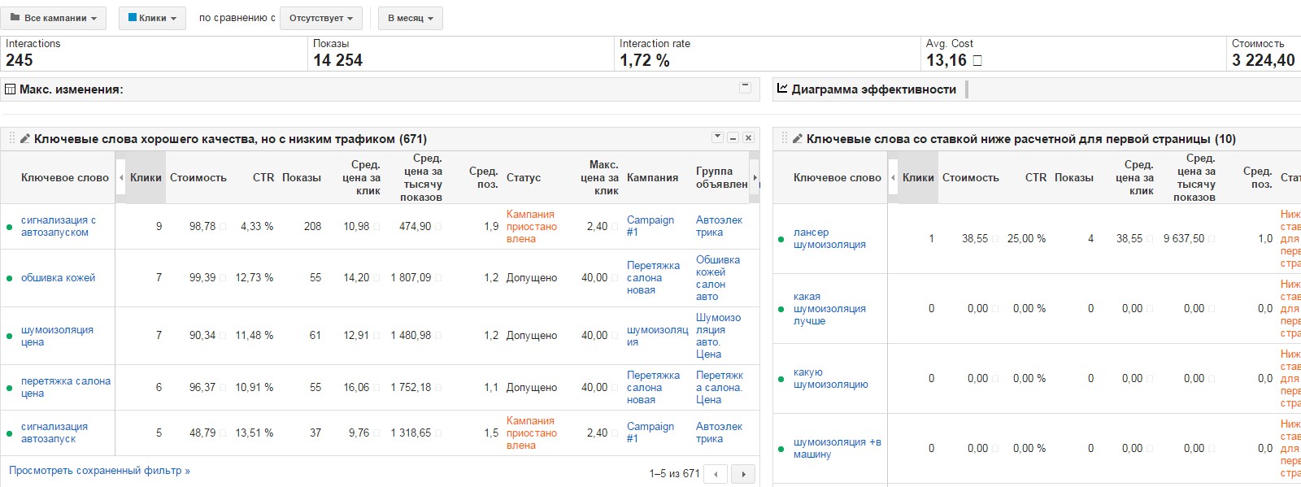Sort left table by Стоимость column

(198, 177)
